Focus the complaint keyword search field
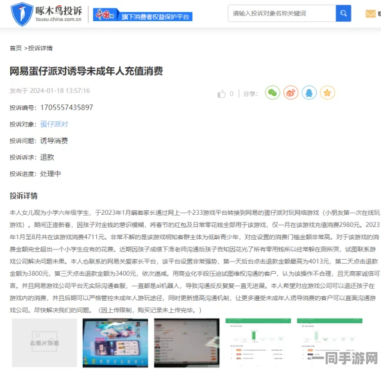The image size is (381, 370). (x=282, y=13)
